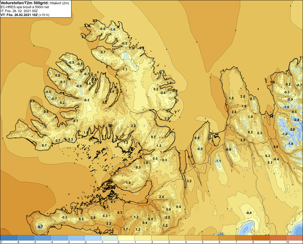The width and height of the screenshot is (303, 244).
Task: Click the '1.5' temperature value on the map
Action: click(231, 98)
